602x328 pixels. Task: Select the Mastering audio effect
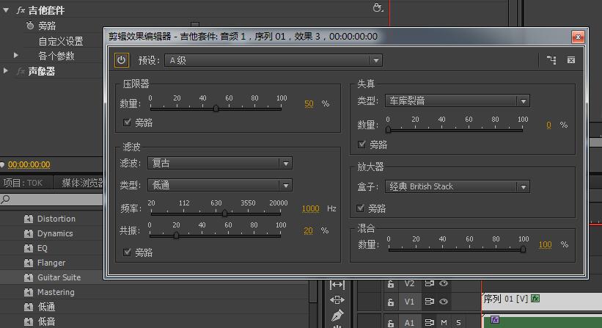coord(56,292)
